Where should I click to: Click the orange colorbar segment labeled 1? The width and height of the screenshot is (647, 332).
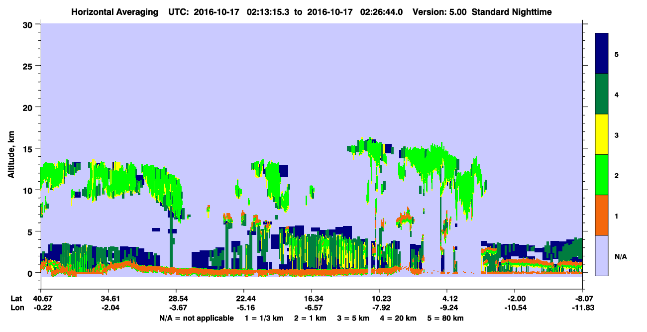602,215
